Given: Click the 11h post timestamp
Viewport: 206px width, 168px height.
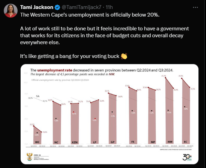Looking at the screenshot, I should point(109,7).
